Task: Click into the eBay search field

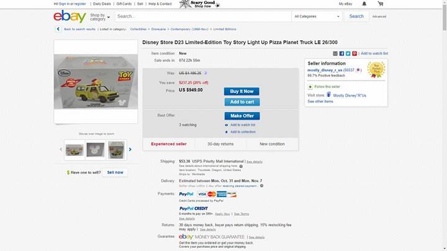Action: pyautogui.click(x=202, y=17)
